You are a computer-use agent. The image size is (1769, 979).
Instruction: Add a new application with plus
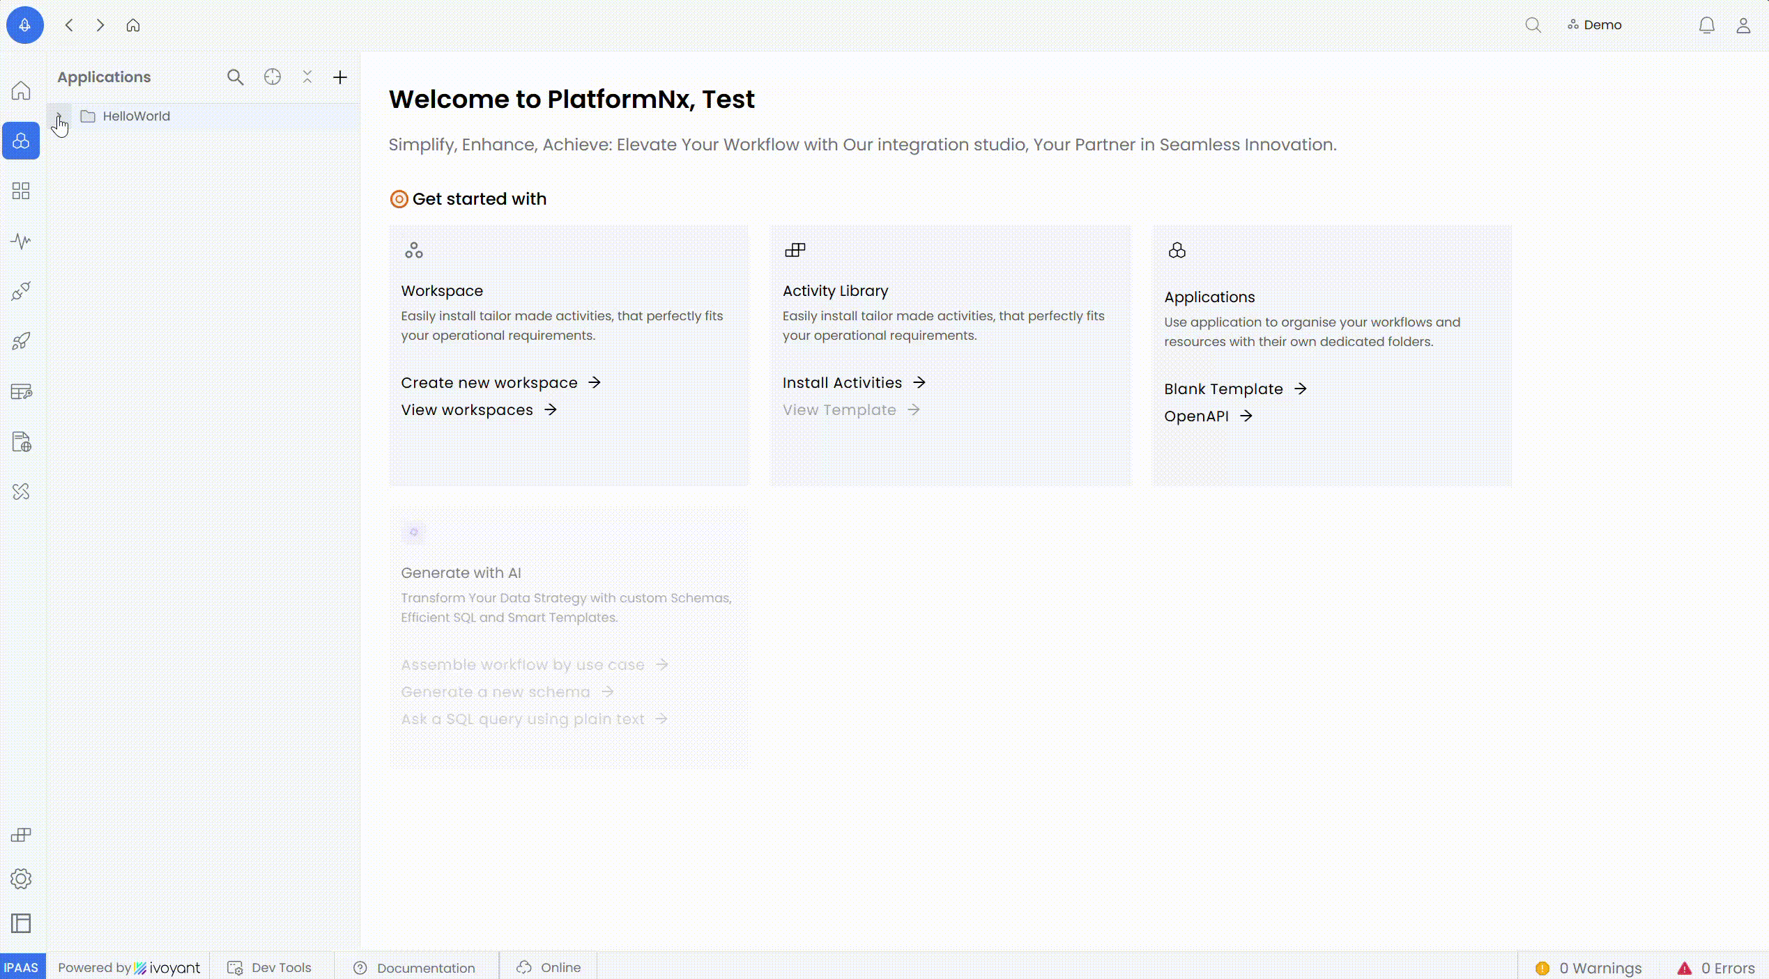[340, 77]
